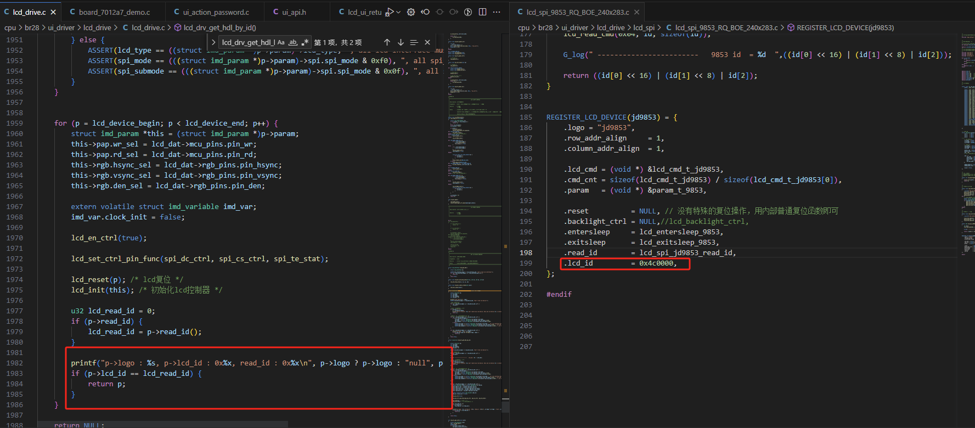Click lcd_entersleep_9853 on line 196
The height and width of the screenshot is (428, 975).
679,232
